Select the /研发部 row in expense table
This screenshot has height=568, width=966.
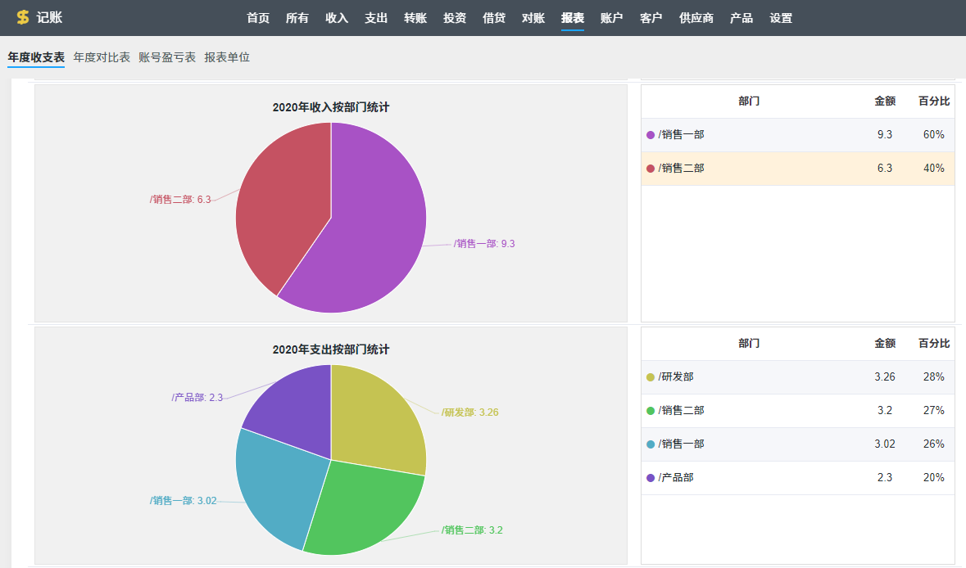click(x=798, y=377)
